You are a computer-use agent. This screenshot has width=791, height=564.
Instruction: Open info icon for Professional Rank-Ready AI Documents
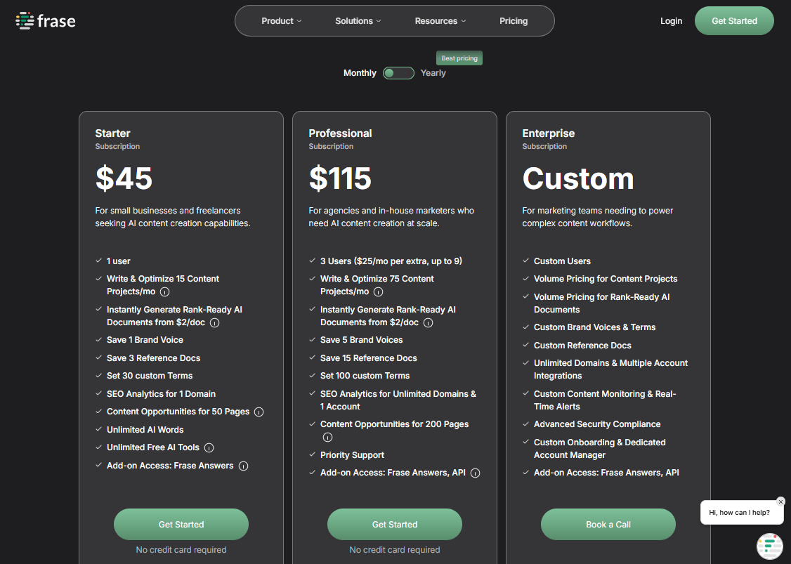(429, 323)
